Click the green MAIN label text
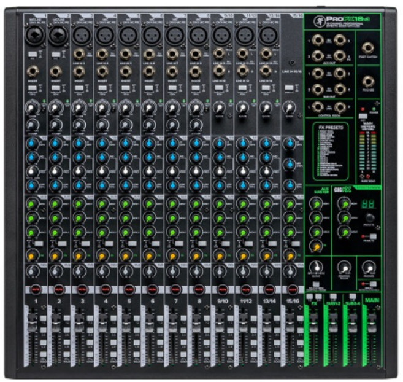This screenshot has width=403, height=382. click(372, 300)
